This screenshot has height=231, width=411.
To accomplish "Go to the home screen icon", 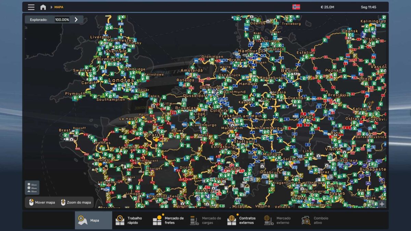I will (43, 7).
